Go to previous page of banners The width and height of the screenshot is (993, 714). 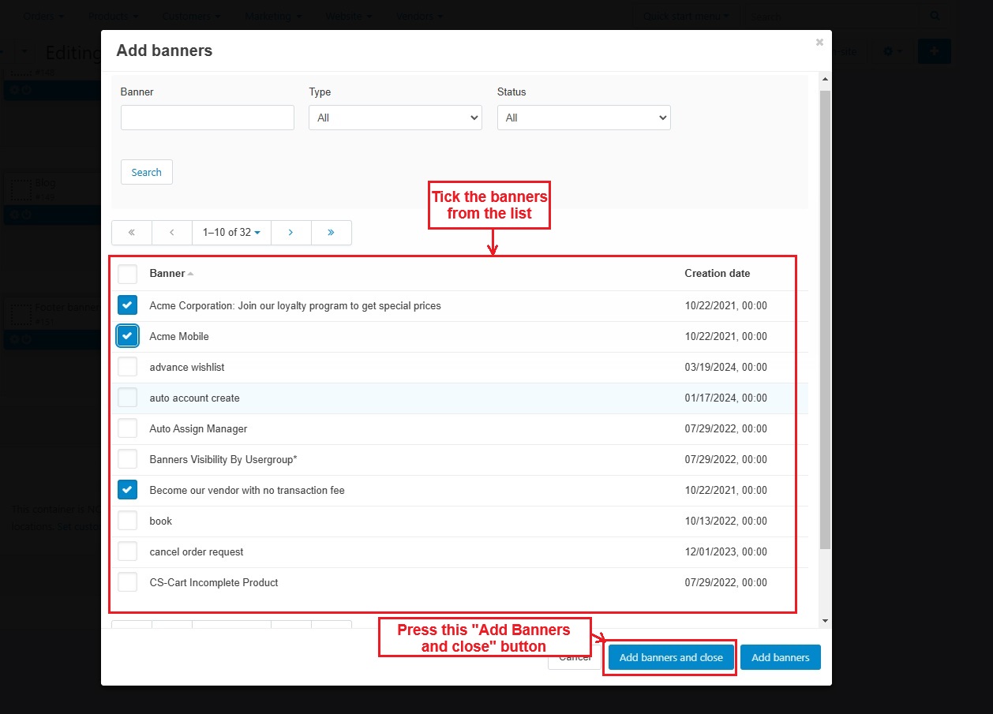(x=172, y=233)
